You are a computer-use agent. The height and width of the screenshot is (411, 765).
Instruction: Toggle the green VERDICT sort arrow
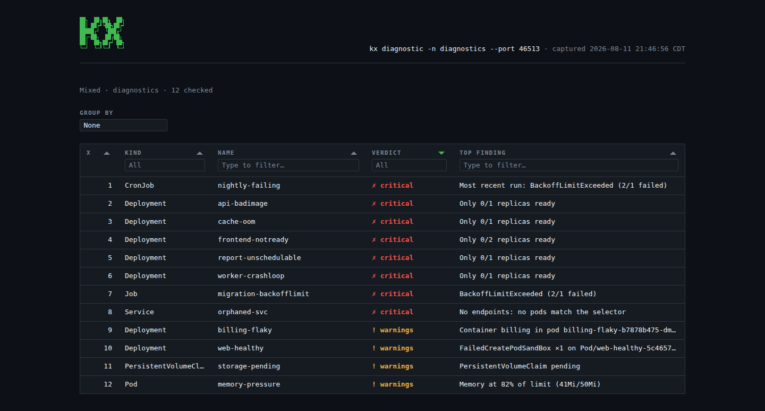pyautogui.click(x=441, y=153)
